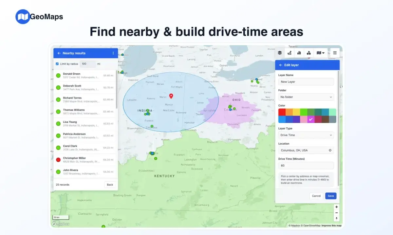Image resolution: width=393 pixels, height=235 pixels.
Task: Open the Layer Type dropdown
Action: tap(306, 135)
